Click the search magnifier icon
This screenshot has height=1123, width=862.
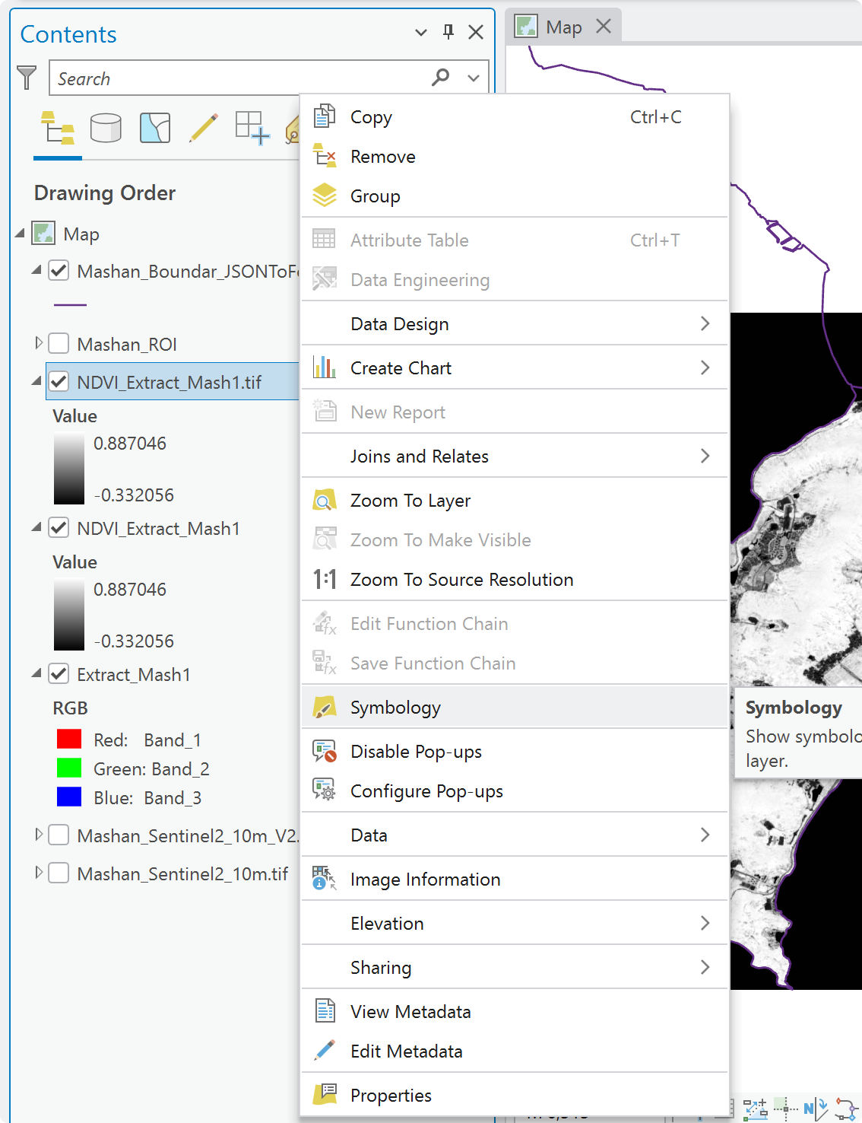point(440,78)
